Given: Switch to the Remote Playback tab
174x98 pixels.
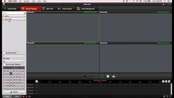Looking at the screenshot, I should [x=31, y=9].
